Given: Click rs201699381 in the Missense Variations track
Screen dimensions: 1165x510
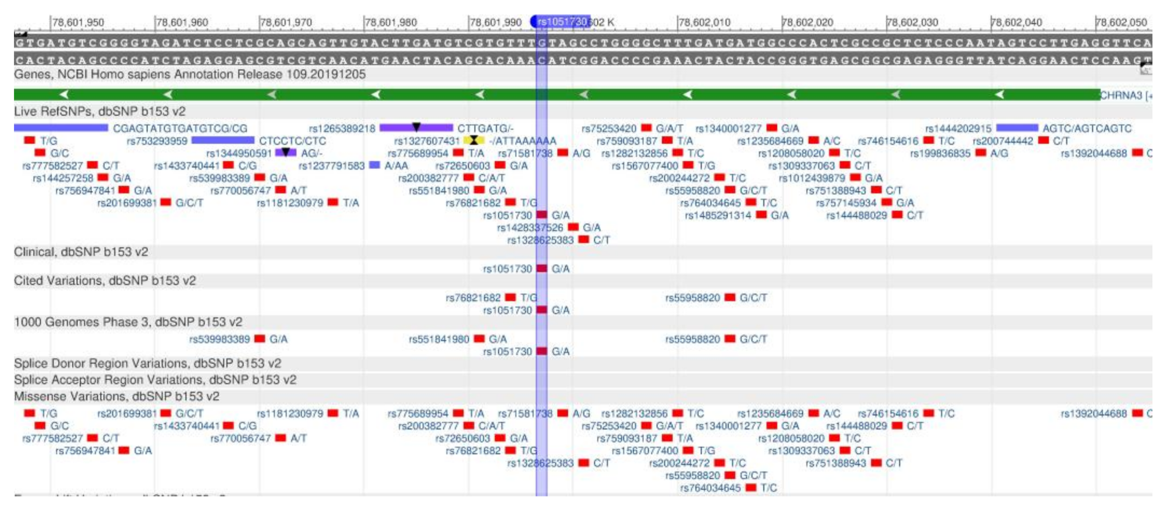Looking at the screenshot, I should coord(127,413).
